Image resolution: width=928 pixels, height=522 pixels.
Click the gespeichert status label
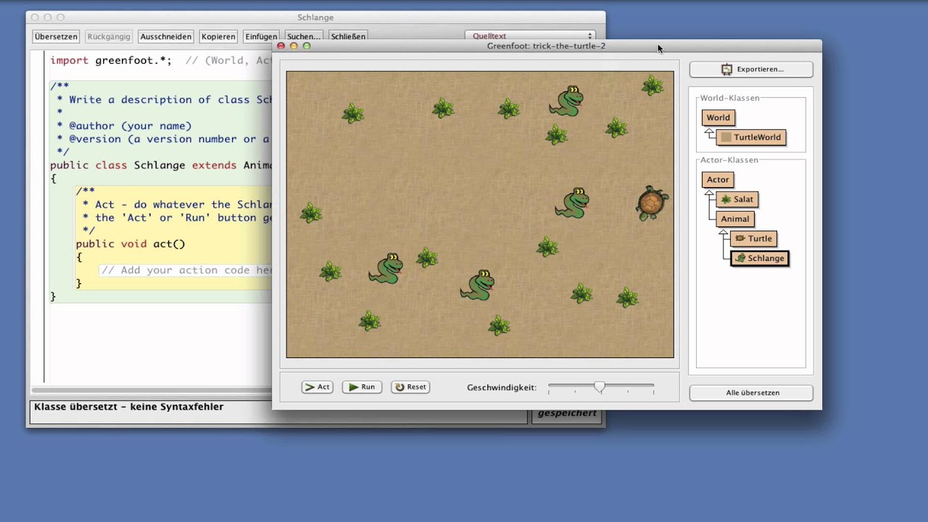[x=567, y=413]
